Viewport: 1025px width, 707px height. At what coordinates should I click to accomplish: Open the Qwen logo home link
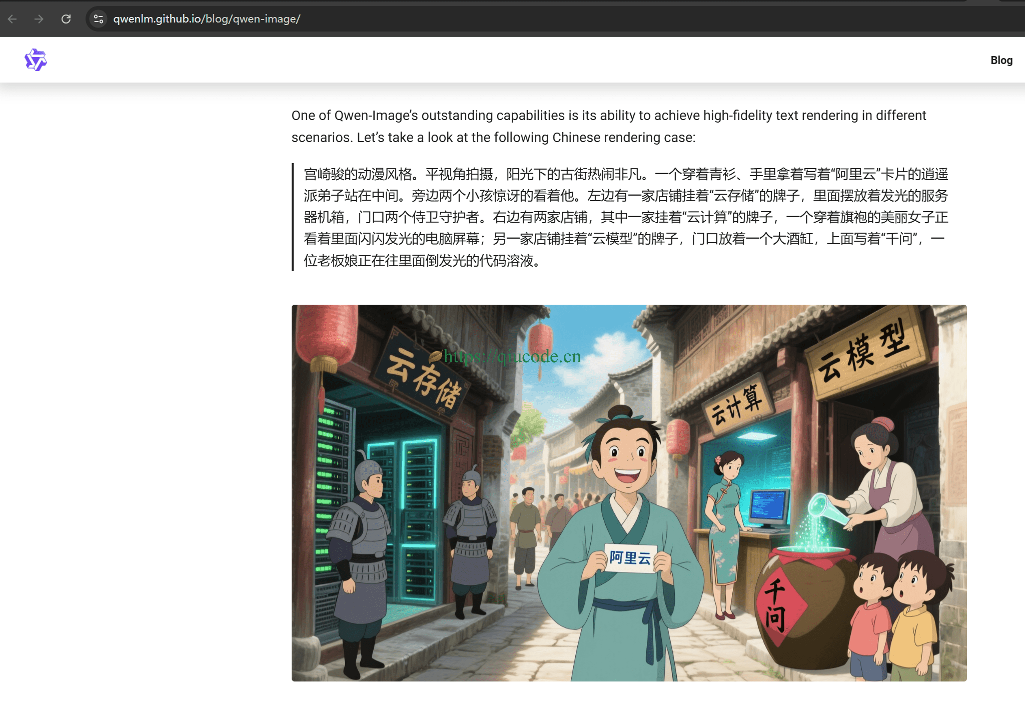point(36,60)
